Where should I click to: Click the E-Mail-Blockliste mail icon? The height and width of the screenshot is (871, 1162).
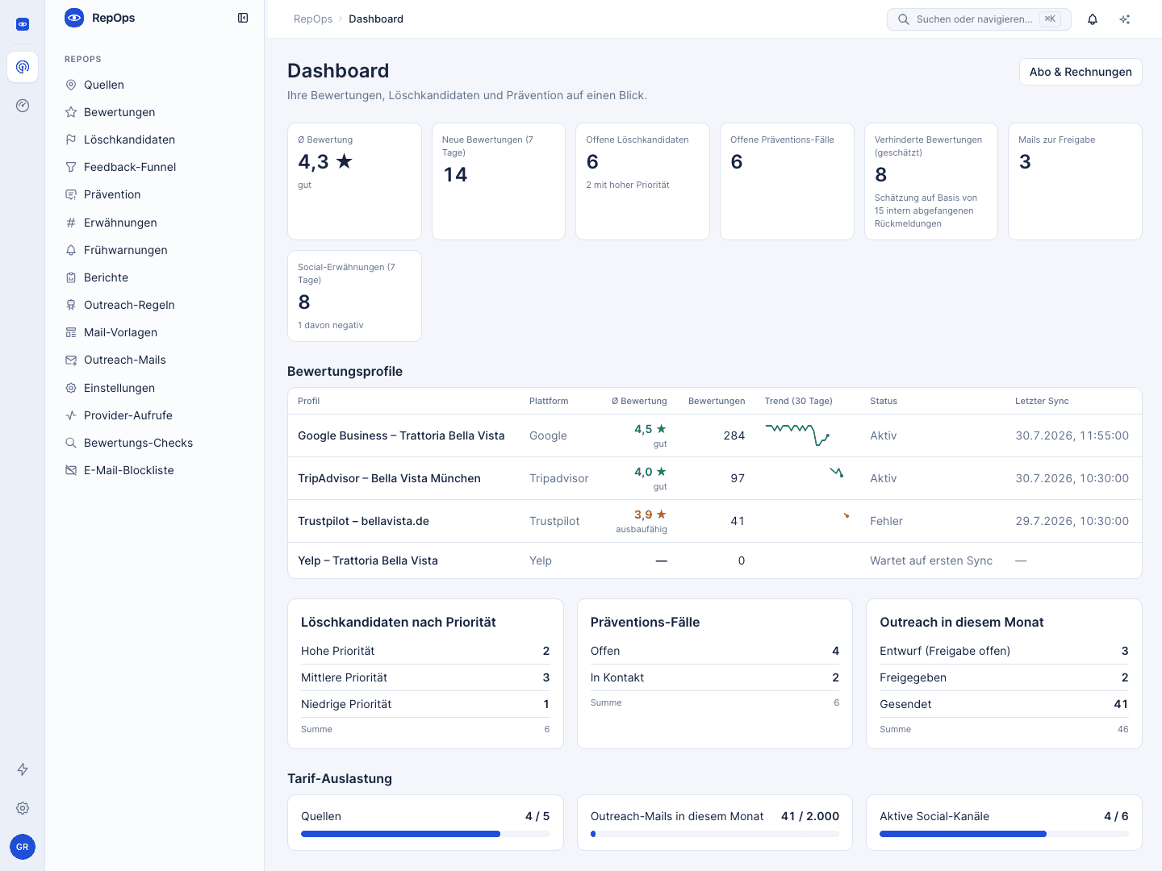(x=71, y=470)
